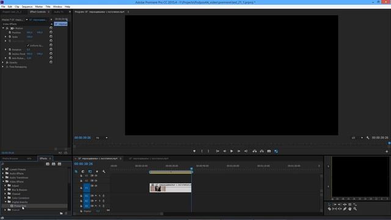
Task: Collapse the Motion effect group
Action: (3, 28)
